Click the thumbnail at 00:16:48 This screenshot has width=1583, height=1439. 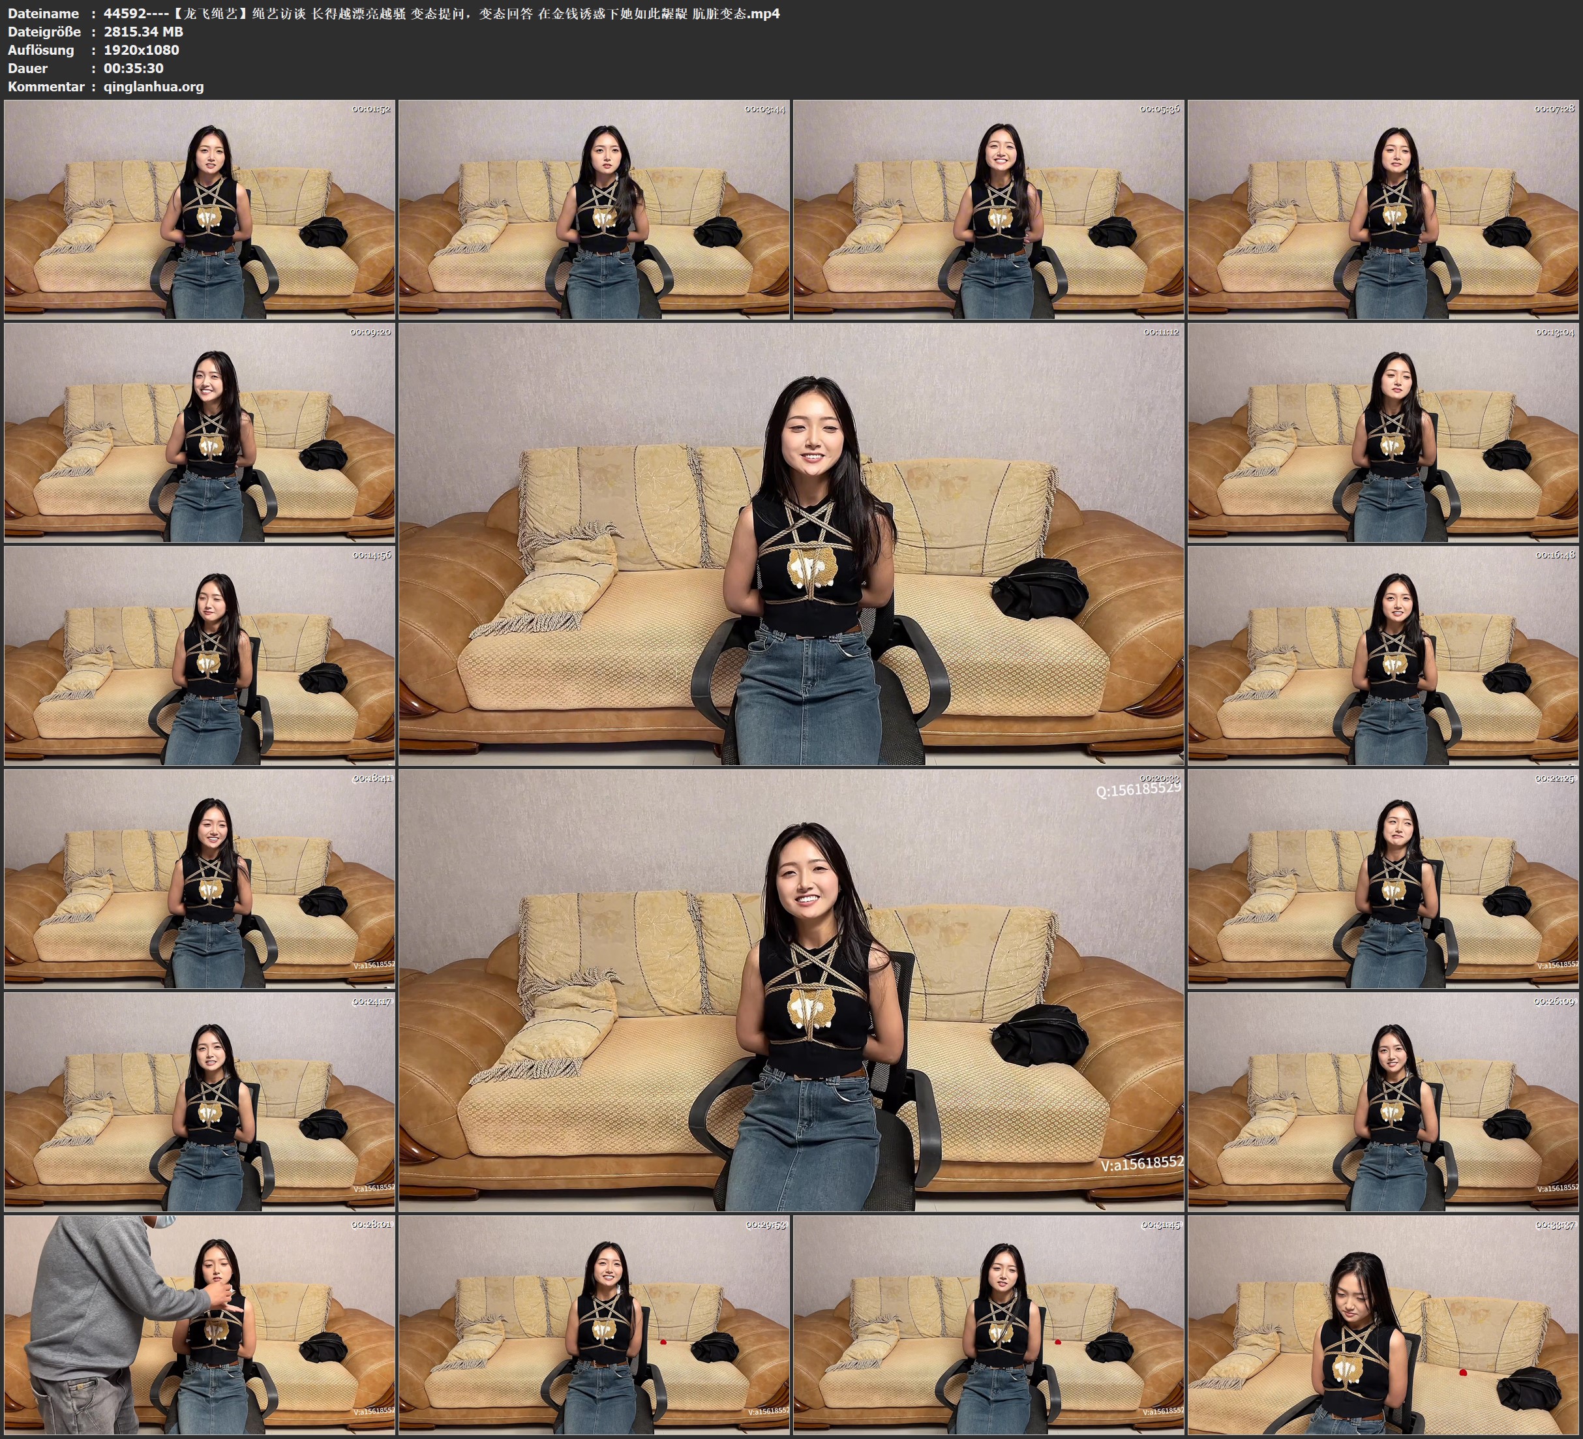click(1383, 655)
